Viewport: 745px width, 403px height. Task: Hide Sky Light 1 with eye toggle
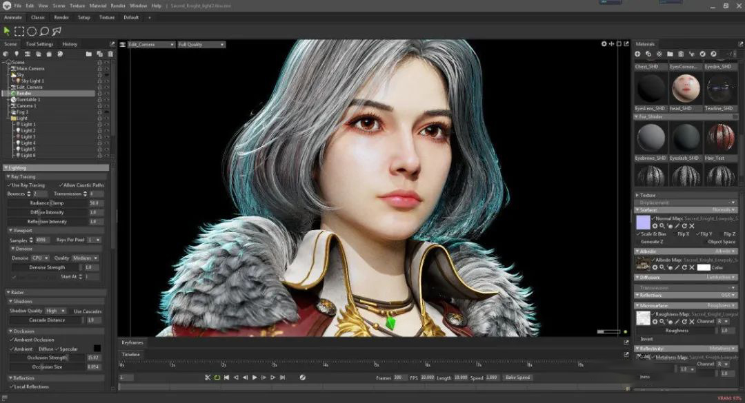coord(107,81)
